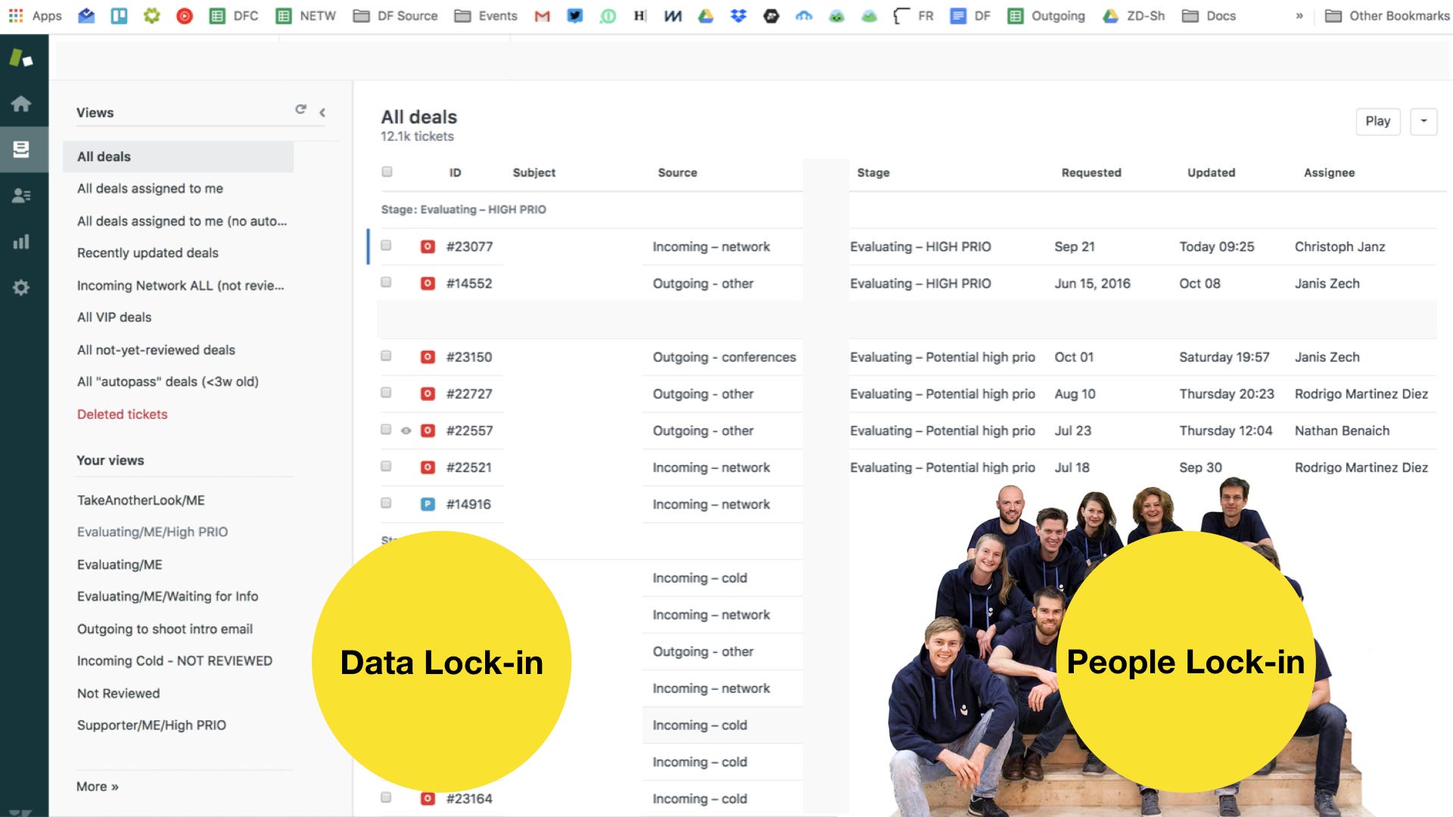Open the Zendesk home icon in sidebar

(21, 104)
